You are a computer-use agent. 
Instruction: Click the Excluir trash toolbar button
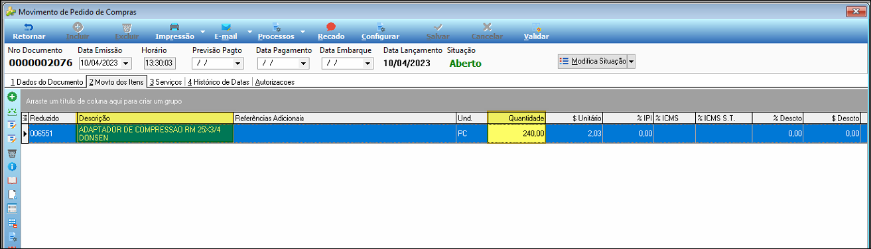click(x=127, y=31)
